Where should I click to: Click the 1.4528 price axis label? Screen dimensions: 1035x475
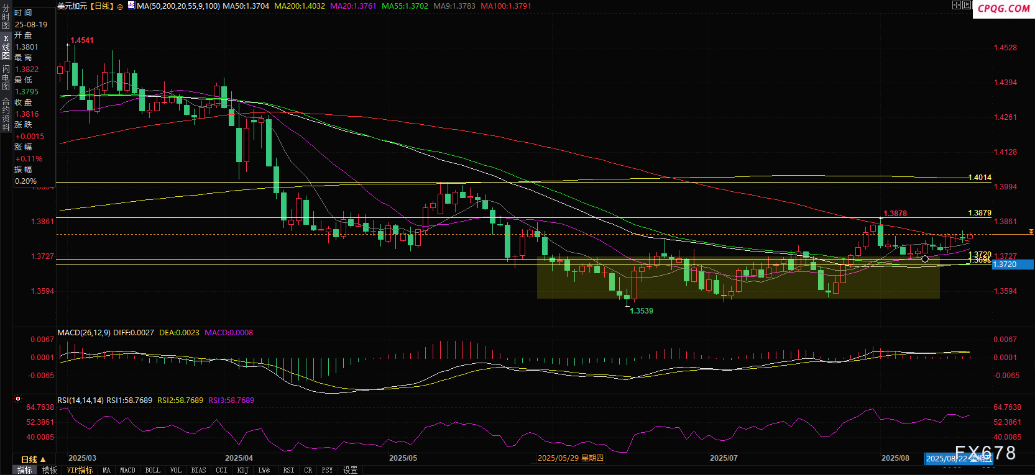[1005, 48]
